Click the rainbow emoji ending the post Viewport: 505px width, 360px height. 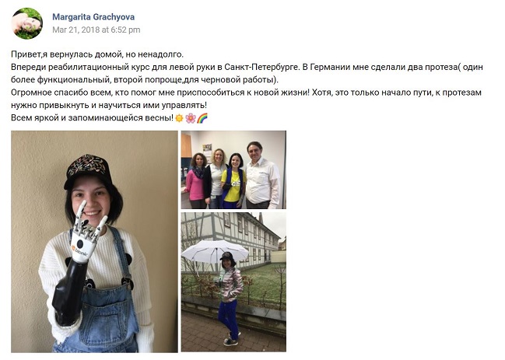202,118
